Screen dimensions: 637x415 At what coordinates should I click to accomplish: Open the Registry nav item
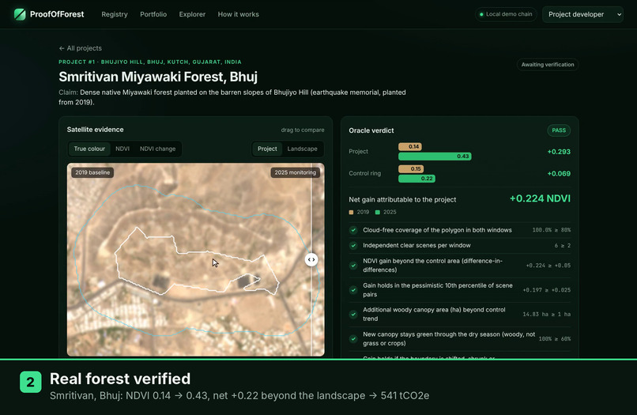point(115,14)
